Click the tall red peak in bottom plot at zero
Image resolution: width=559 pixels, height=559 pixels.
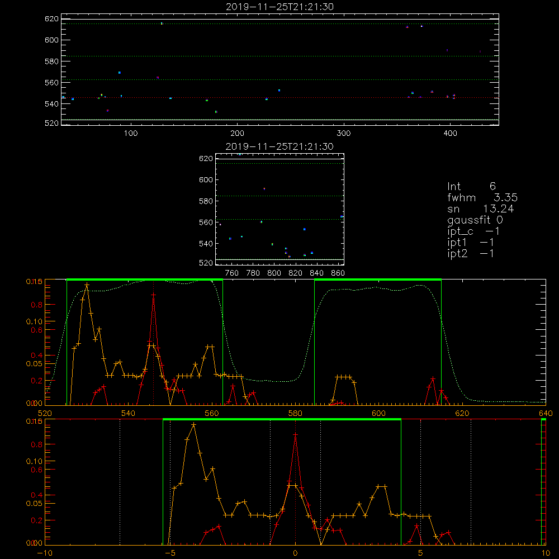coord(295,434)
